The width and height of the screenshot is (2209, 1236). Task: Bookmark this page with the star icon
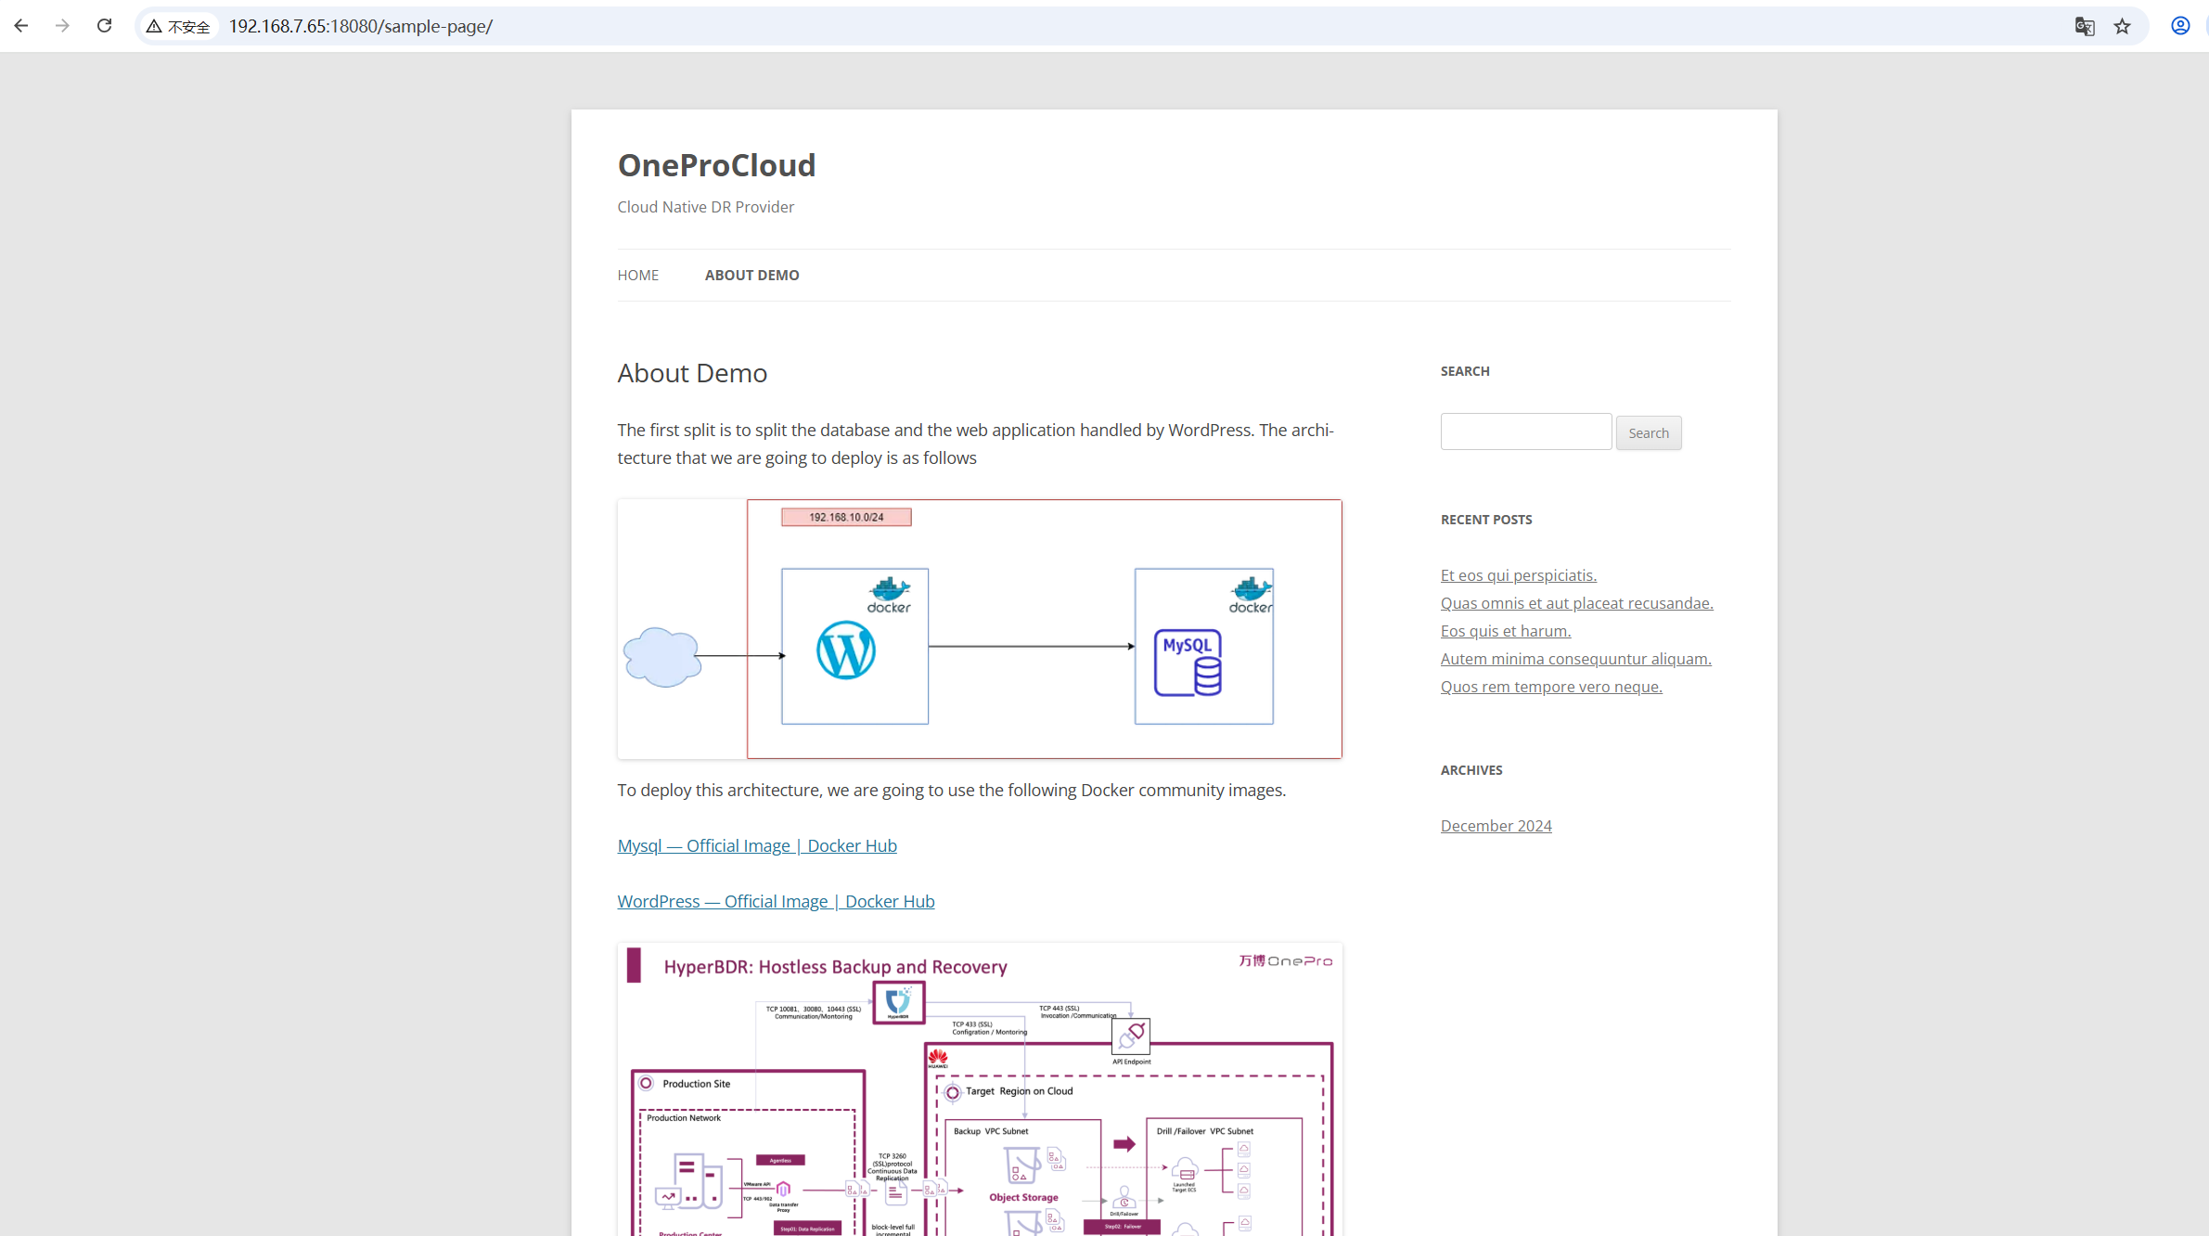click(x=2123, y=26)
